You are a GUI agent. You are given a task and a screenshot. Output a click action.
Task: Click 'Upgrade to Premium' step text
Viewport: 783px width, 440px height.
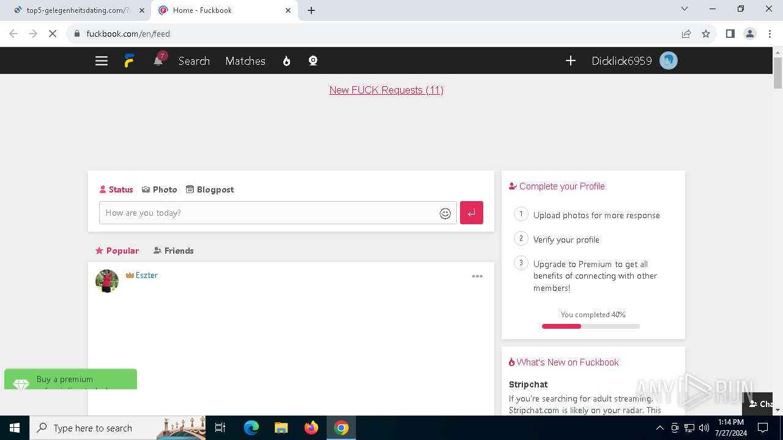[595, 276]
